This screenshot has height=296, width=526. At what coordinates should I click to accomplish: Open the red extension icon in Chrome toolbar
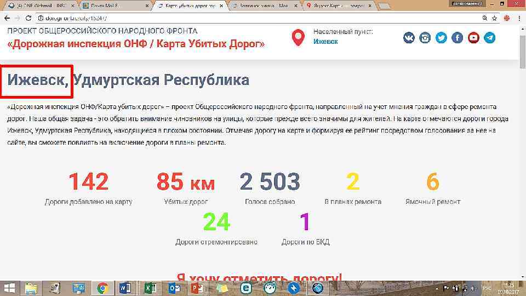pyautogui.click(x=507, y=19)
